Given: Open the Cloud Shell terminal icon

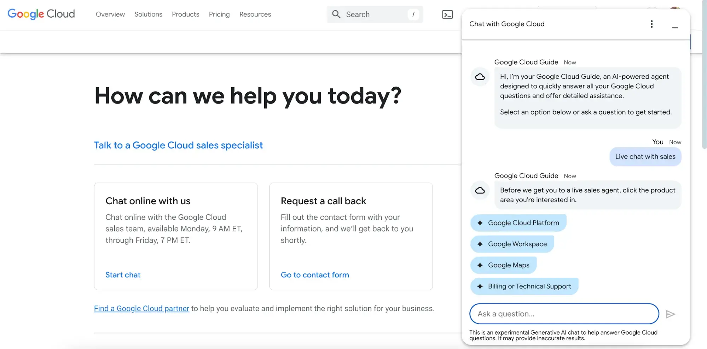Looking at the screenshot, I should click(447, 14).
